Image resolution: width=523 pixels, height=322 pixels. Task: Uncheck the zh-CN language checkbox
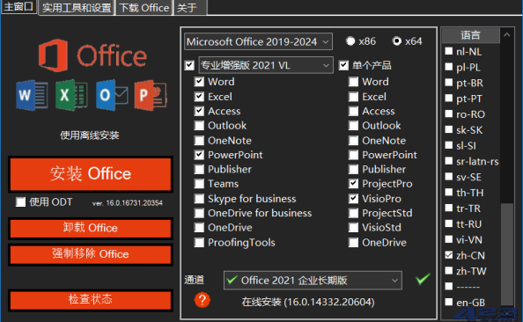coord(449,255)
